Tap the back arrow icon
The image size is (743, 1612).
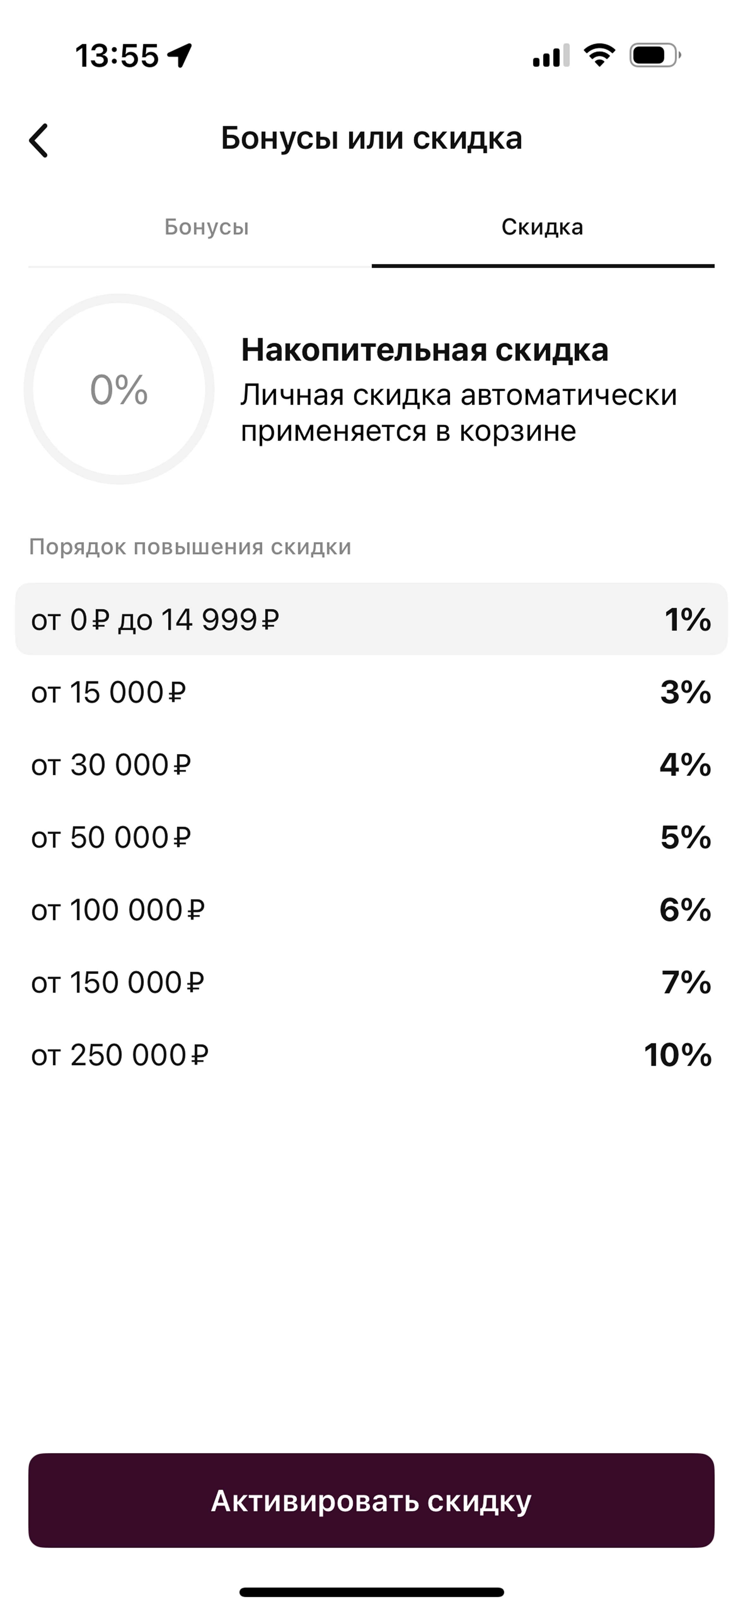tap(39, 140)
